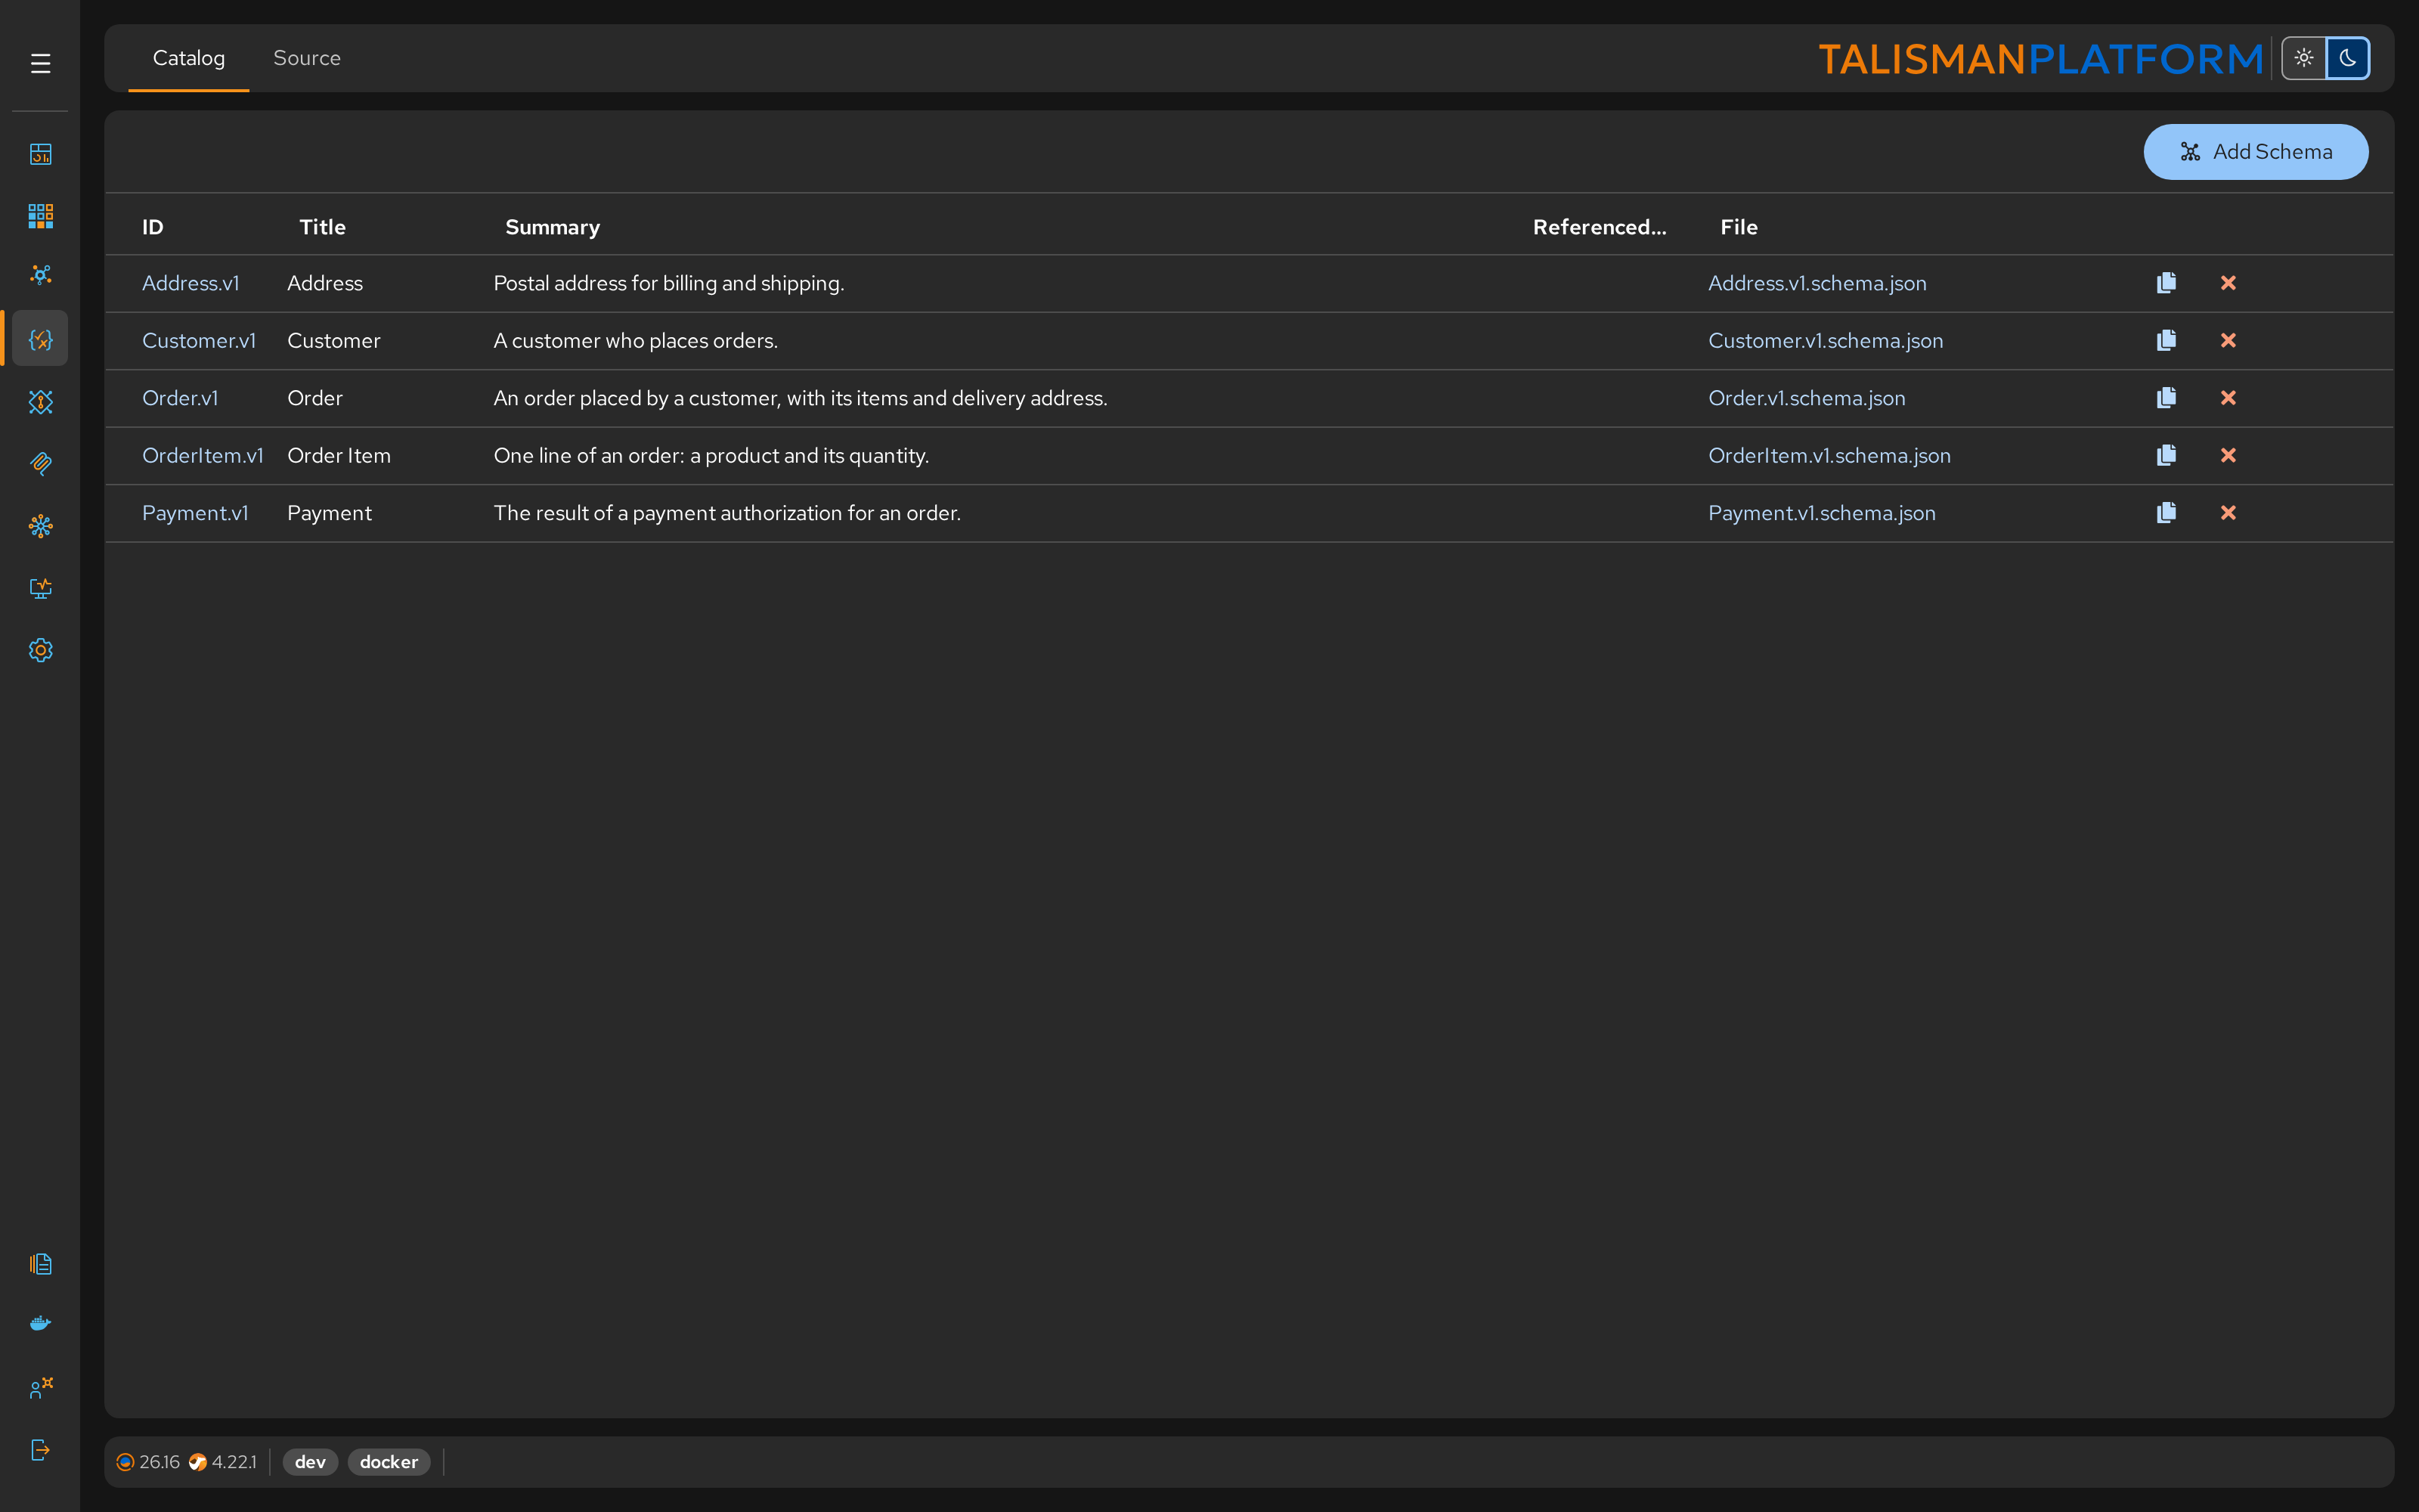Copy the Customer.v1 schema row
This screenshot has width=2419, height=1512.
[2166, 340]
